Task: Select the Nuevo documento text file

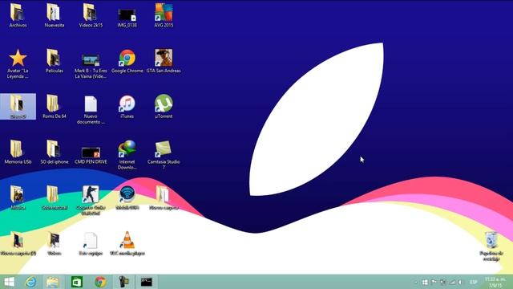Action: (91, 109)
